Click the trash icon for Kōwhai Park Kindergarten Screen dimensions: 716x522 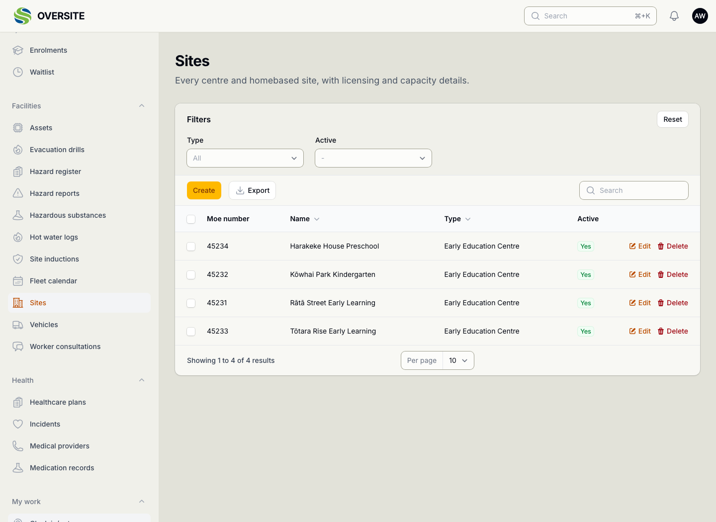pos(661,274)
